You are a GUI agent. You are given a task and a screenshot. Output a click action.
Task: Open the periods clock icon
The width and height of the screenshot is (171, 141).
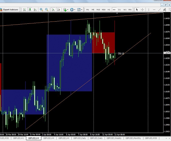click(x=72, y=10)
